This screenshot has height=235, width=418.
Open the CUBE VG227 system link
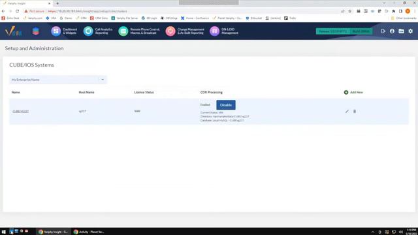pos(20,112)
